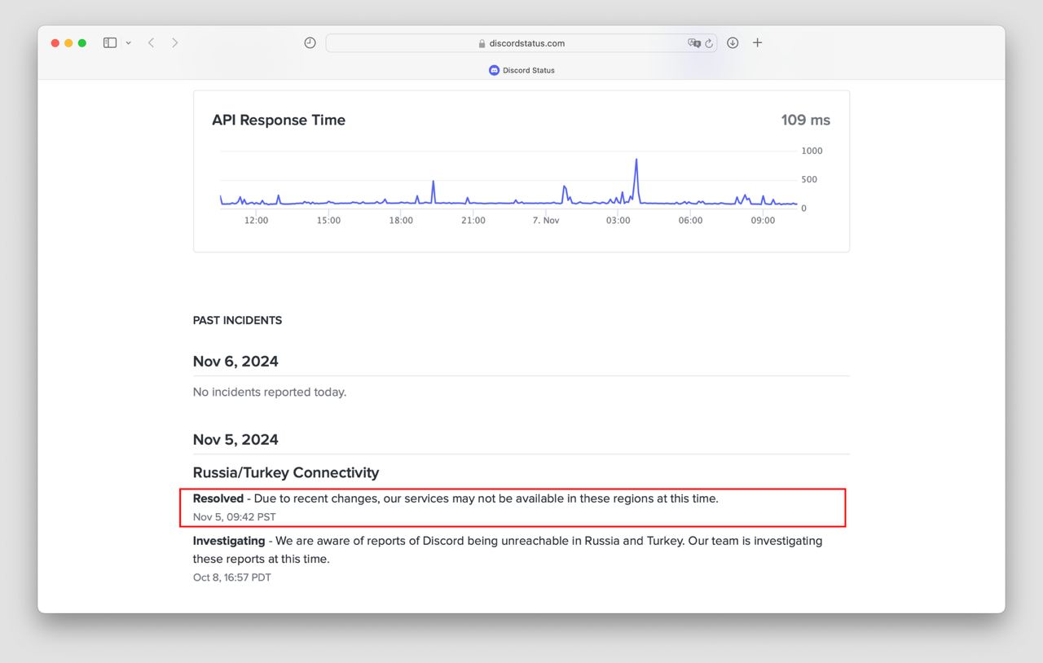Open the sidebar tab group dropdown arrow
This screenshot has height=663, width=1043.
(128, 43)
